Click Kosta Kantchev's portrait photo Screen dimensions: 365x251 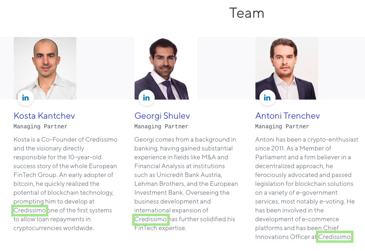[x=45, y=68]
